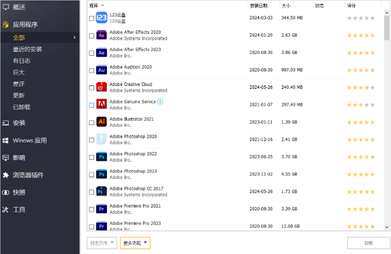Check the Adobe Illustrator 2021 checkbox
Screen dimensions: 391x254
click(91, 123)
